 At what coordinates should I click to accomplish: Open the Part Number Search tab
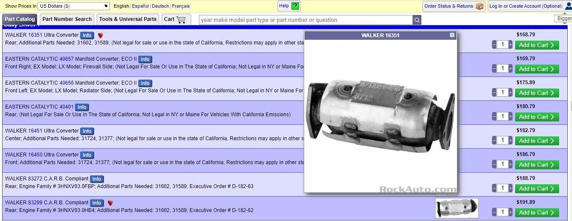tap(67, 19)
